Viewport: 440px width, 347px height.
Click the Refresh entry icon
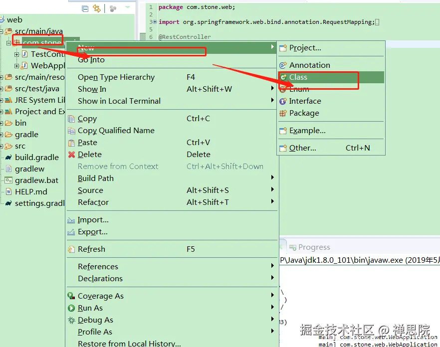[71, 249]
